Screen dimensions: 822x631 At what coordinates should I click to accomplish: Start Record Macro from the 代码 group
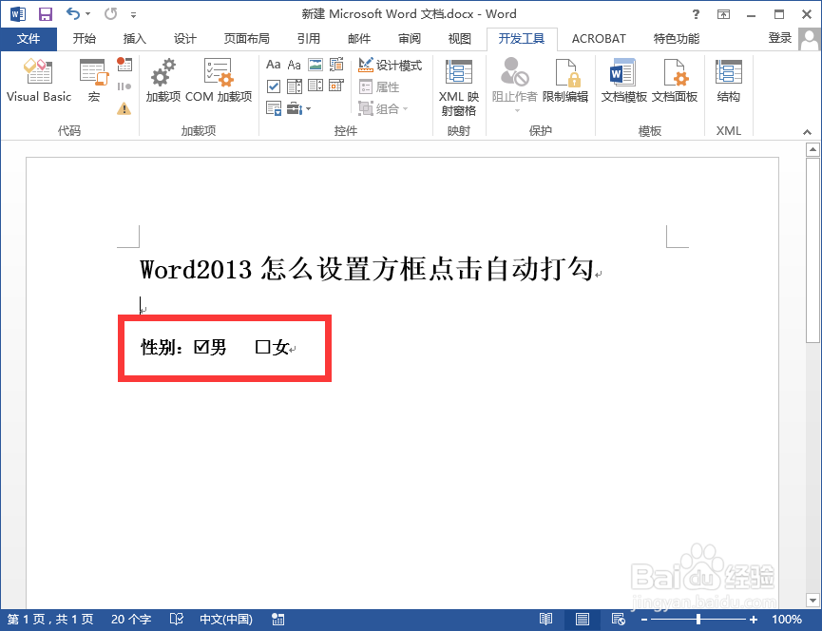[124, 64]
